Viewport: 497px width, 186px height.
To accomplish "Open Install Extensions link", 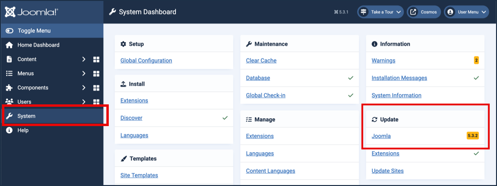I will [134, 100].
